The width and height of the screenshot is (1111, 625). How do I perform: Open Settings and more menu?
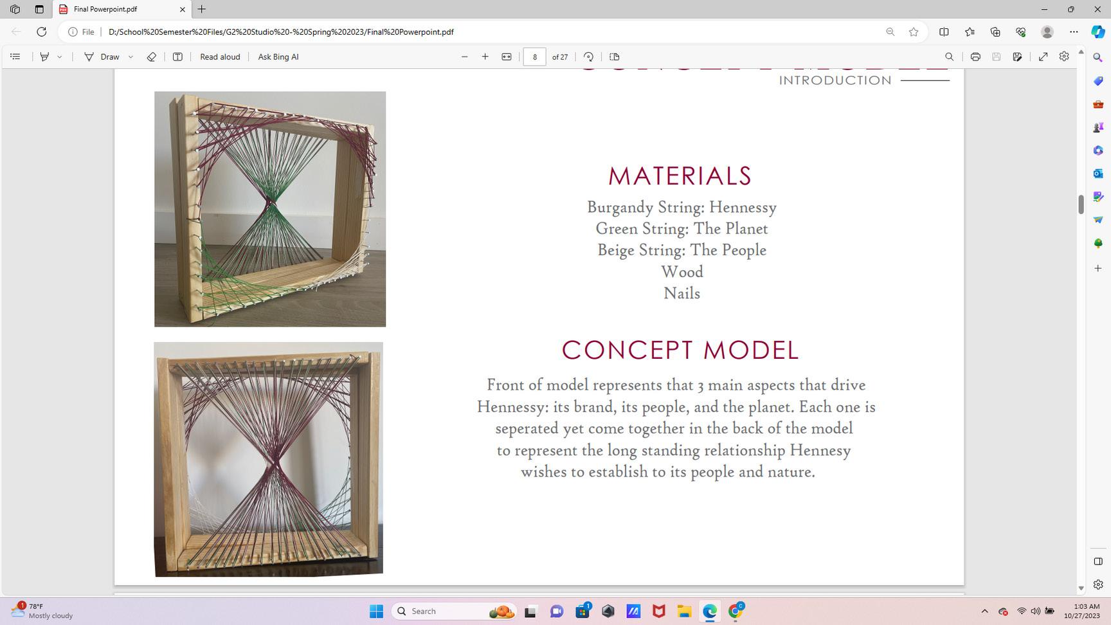[1074, 32]
